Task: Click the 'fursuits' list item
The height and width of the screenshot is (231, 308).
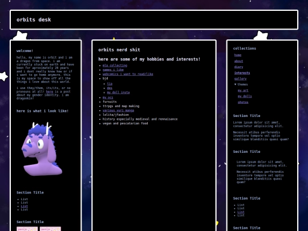Action: click(110, 102)
